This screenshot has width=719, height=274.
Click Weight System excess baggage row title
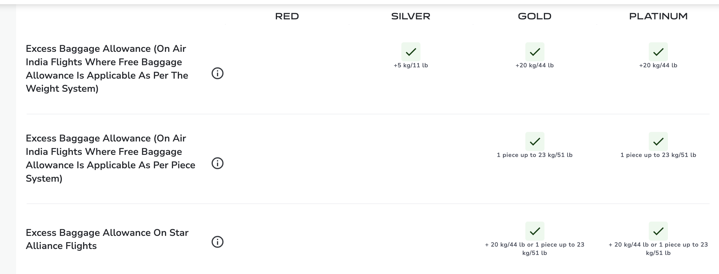[107, 68]
